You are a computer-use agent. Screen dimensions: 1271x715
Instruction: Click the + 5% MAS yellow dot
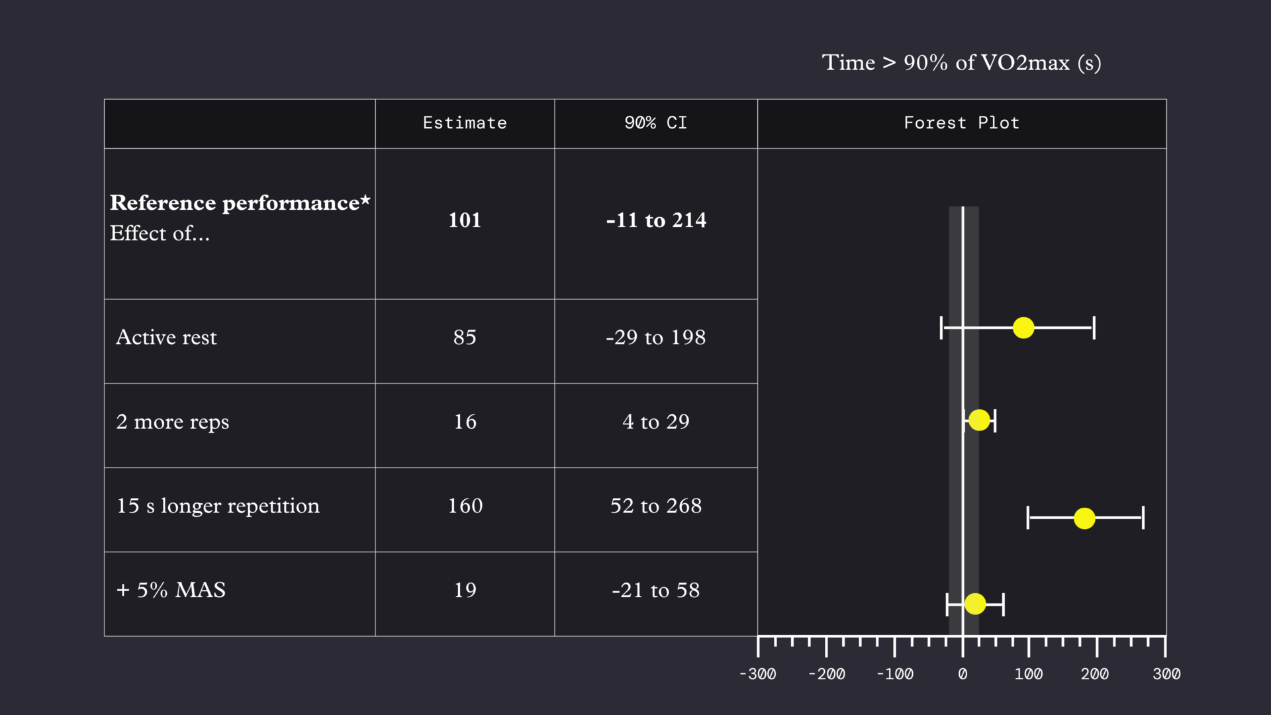pos(975,604)
